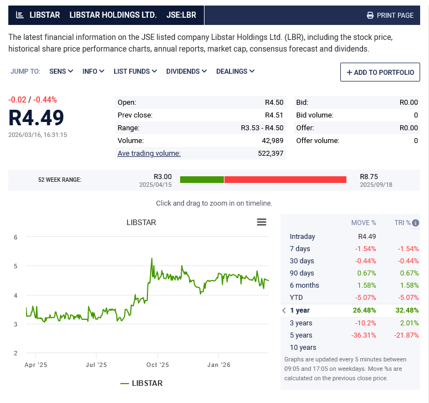Open the DEALINGS menu
The width and height of the screenshot is (429, 403).
click(235, 72)
